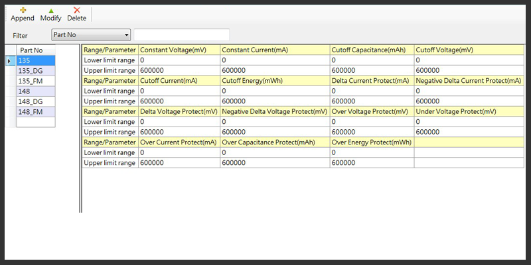Click the filter text input field
Viewport: 531px width, 265px height.
[182, 35]
